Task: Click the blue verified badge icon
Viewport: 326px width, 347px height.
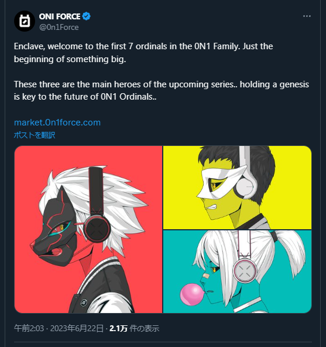Action: pyautogui.click(x=87, y=16)
